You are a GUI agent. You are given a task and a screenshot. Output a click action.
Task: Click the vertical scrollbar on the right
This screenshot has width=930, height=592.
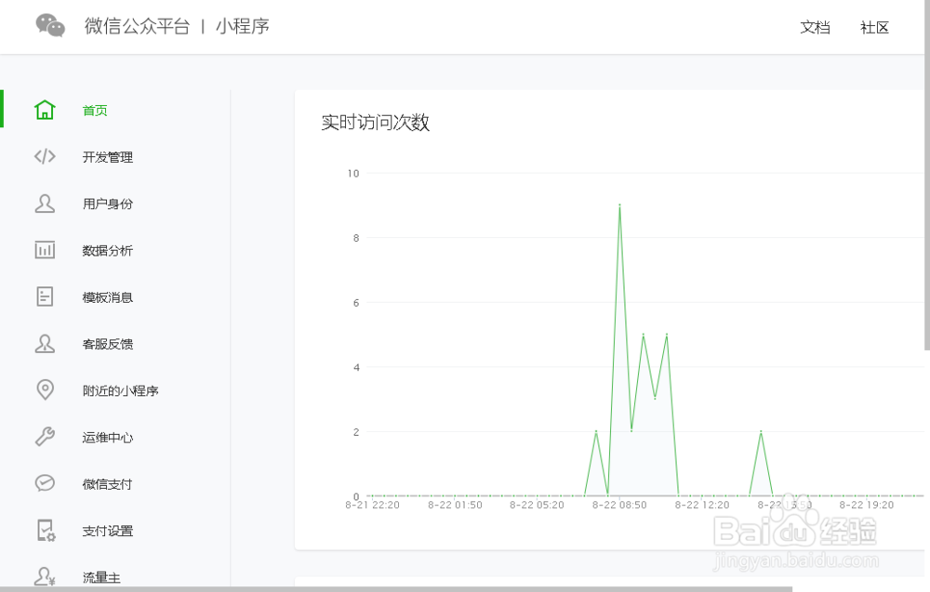pos(927,175)
